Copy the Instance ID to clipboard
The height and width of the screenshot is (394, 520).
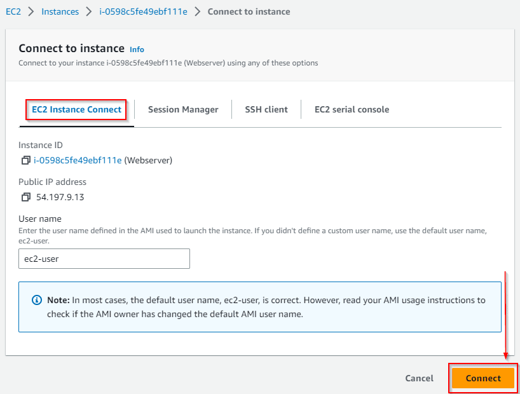(25, 160)
